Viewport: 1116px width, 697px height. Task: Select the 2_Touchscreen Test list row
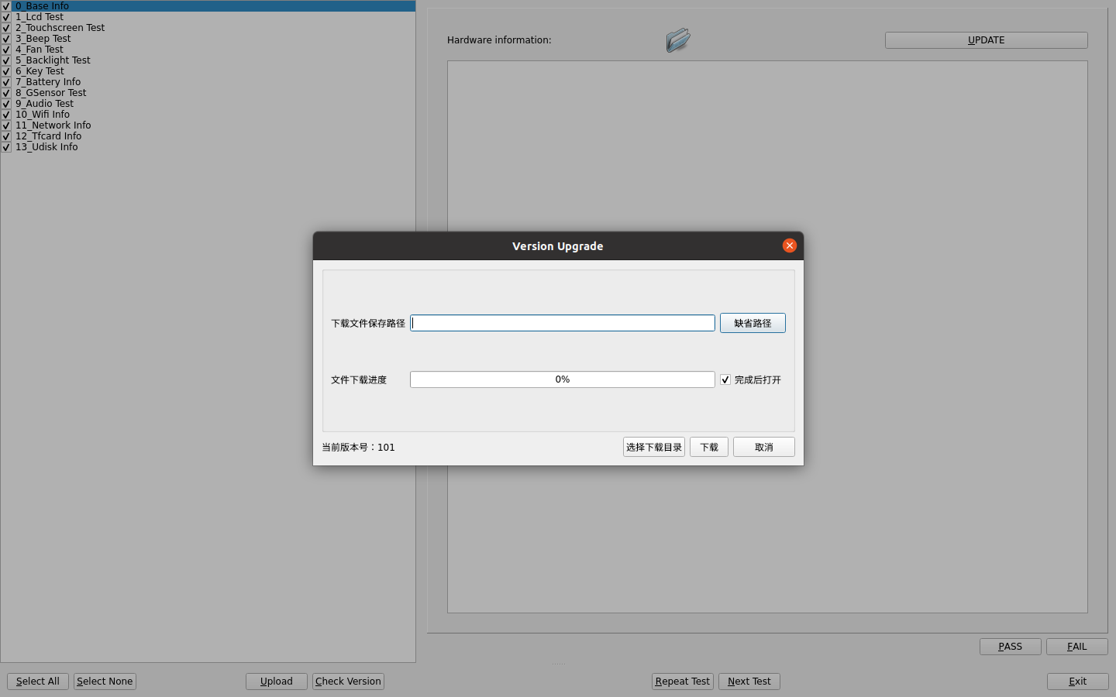[x=208, y=28]
